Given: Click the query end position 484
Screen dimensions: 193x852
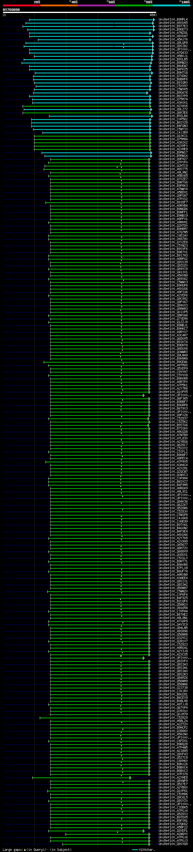Looking at the screenshot, I should click(x=152, y=15).
